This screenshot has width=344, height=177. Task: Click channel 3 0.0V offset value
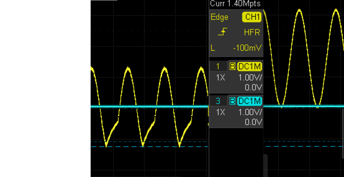(x=253, y=122)
